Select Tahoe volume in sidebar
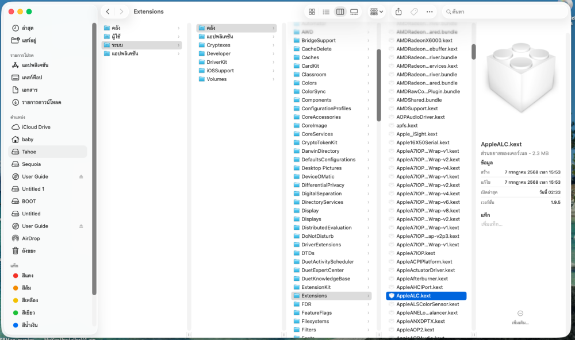 (x=48, y=152)
